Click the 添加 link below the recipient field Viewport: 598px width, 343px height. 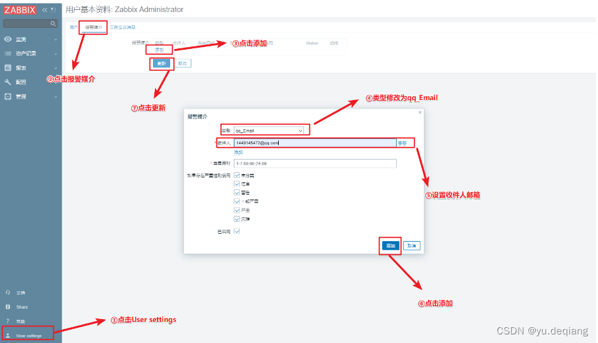click(238, 152)
